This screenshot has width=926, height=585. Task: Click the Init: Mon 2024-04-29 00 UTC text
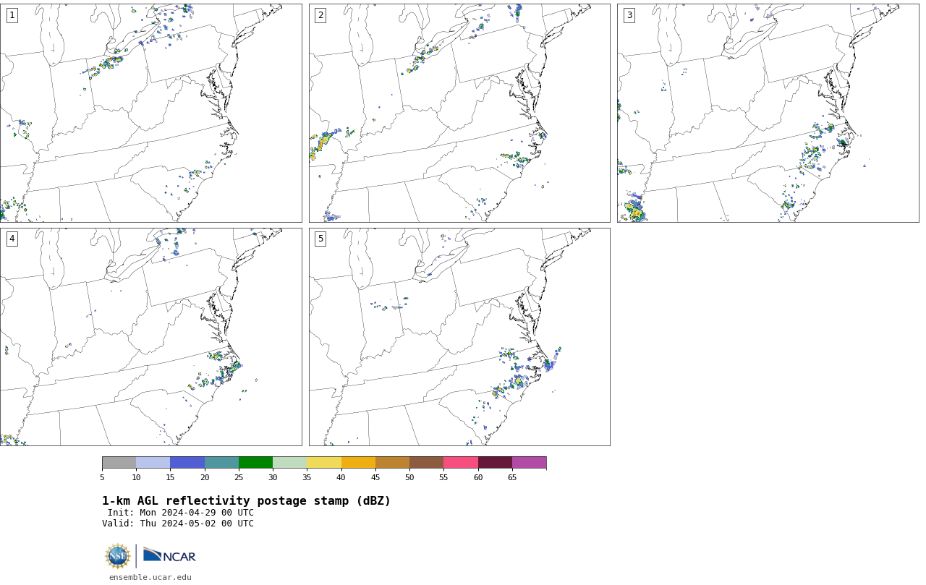181,513
